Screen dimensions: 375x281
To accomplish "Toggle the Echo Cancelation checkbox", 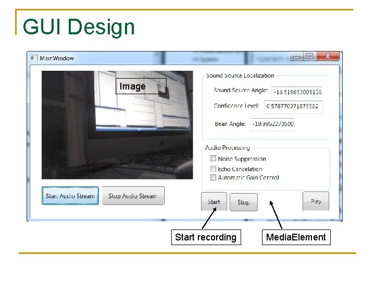I will [213, 169].
